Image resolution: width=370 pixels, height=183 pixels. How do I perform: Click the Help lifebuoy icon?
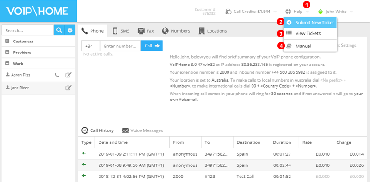pyautogui.click(x=288, y=12)
